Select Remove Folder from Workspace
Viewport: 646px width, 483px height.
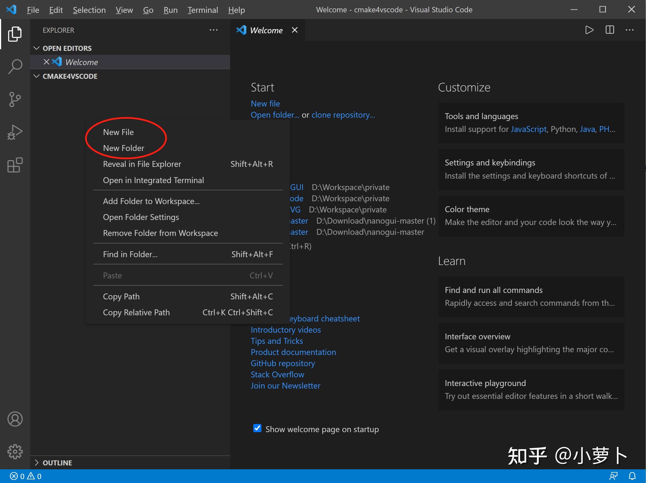tap(188, 233)
